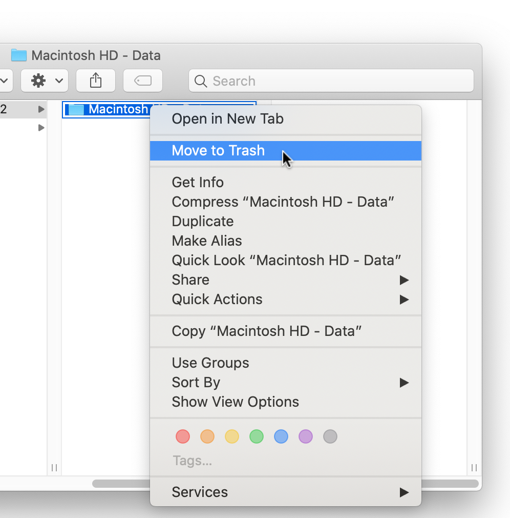The image size is (510, 518).
Task: Expand the Quick Actions submenu
Action: coord(286,300)
